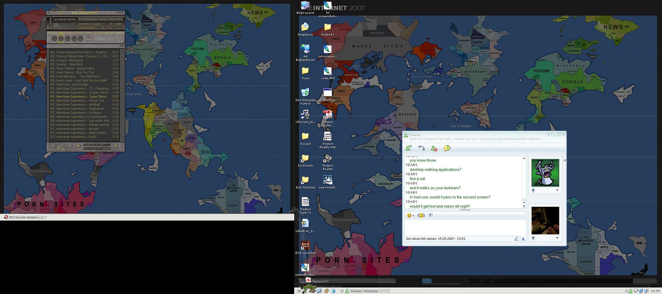Launch the EVE Launcher desktop icon
This screenshot has height=294, width=662.
(x=305, y=247)
